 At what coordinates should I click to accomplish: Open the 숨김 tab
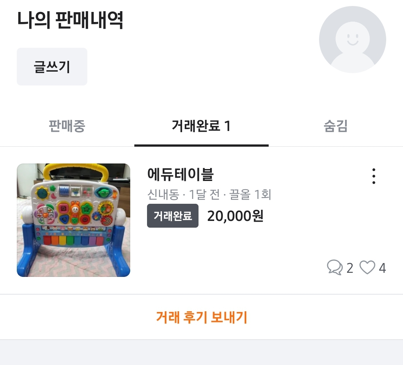(335, 126)
